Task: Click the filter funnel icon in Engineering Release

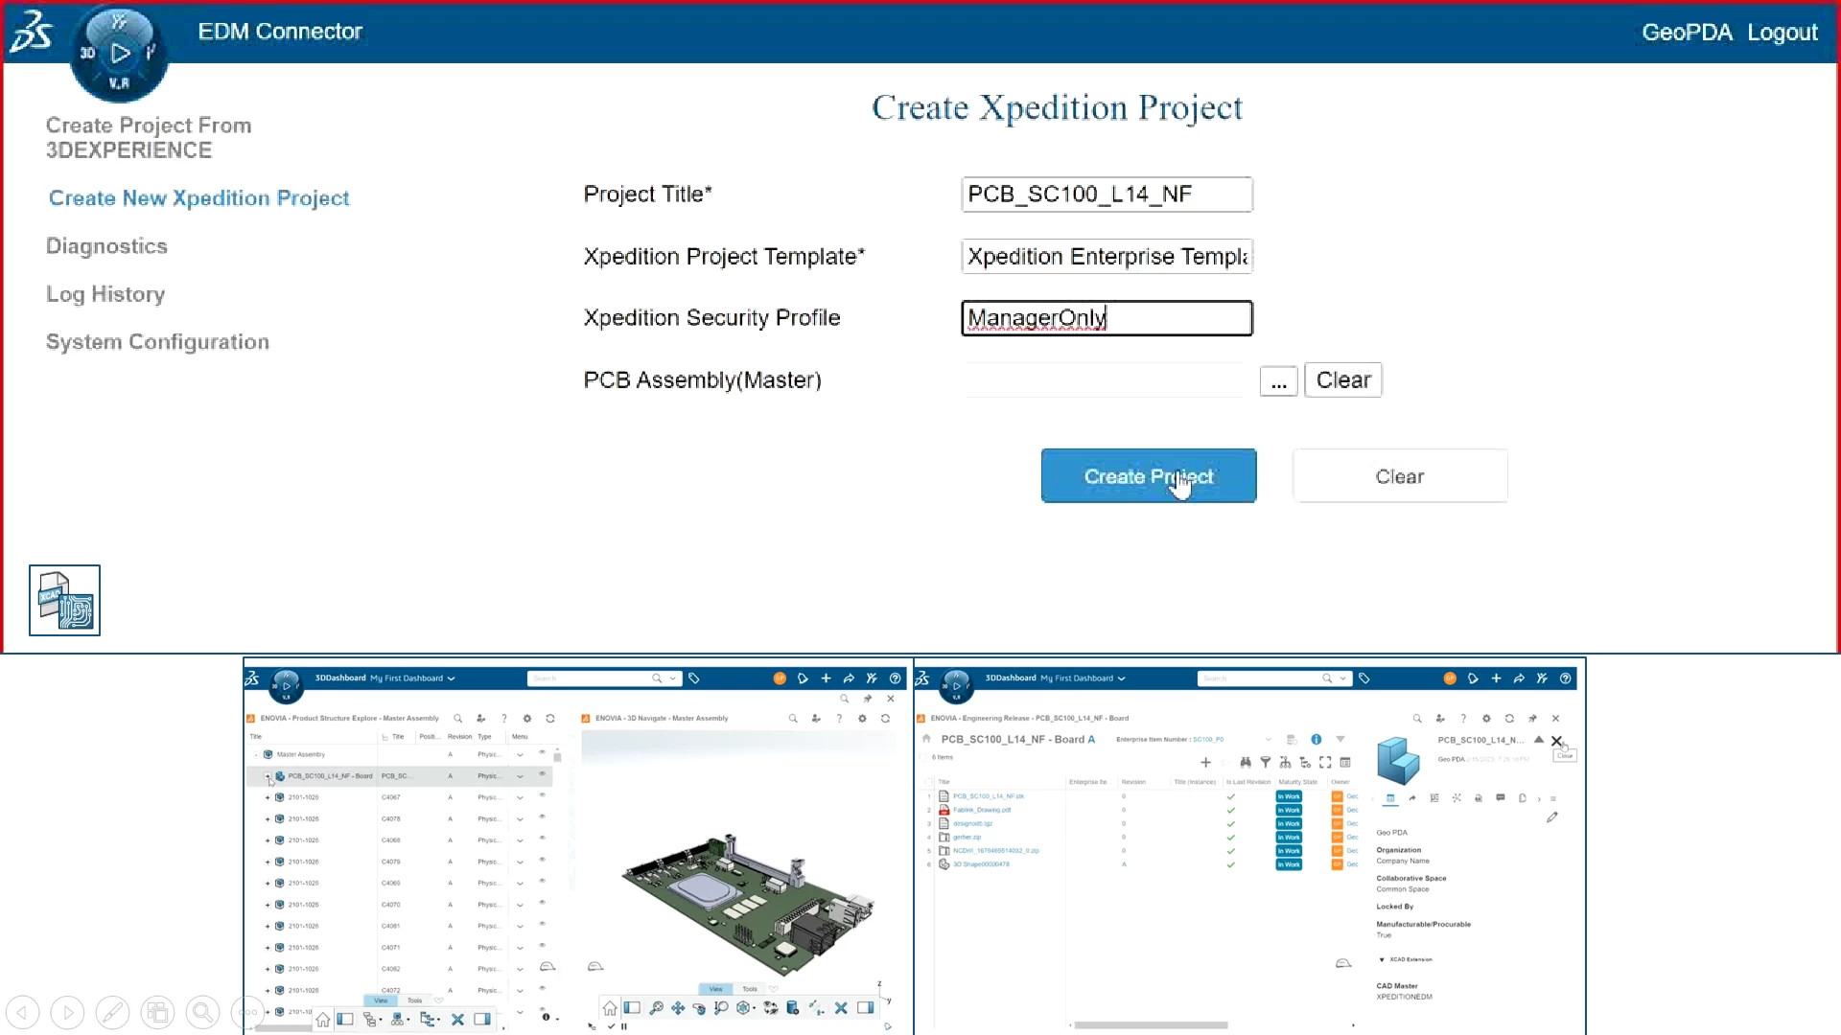Action: 1265,763
